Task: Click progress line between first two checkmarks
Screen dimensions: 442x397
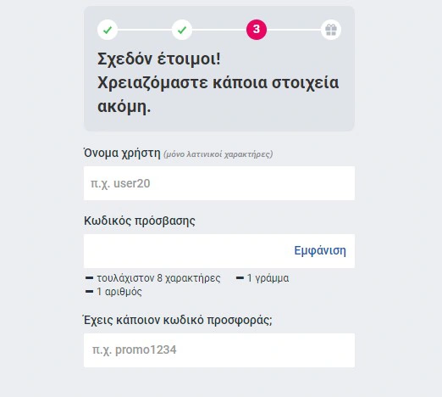Action: coord(145,30)
